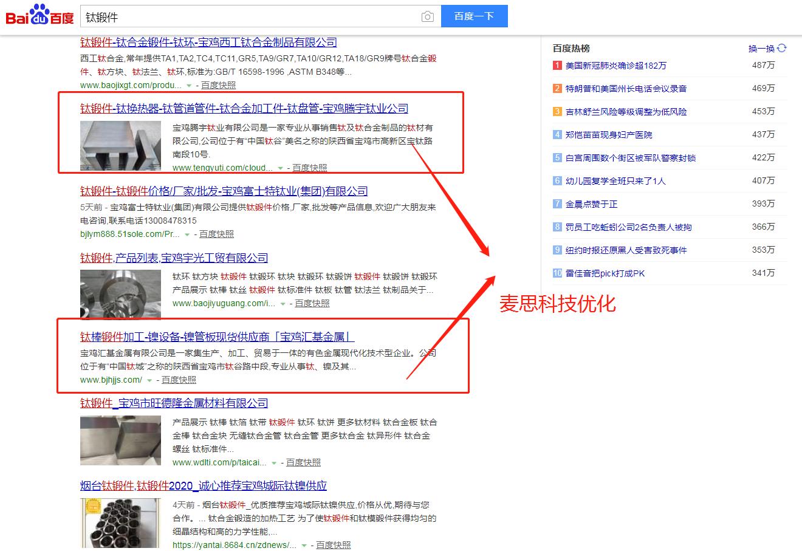802x551 pixels.
Task: Open hot topic 美国新冠肺炎确诊超182万
Action: tap(616, 66)
